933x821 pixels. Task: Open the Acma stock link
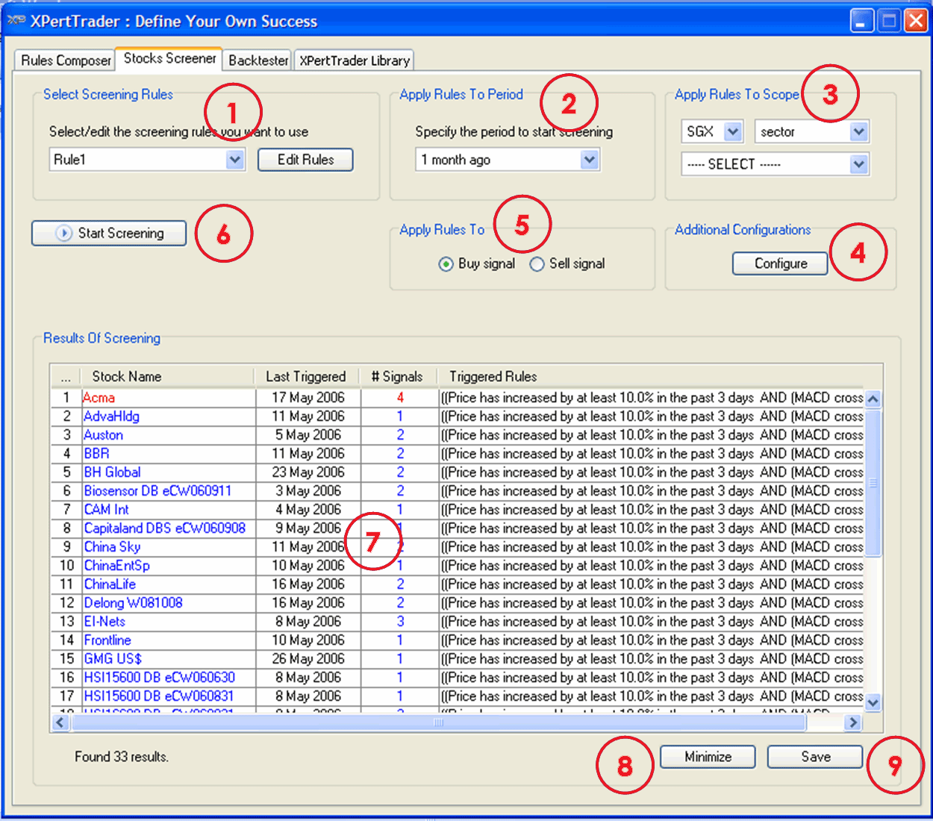pos(99,398)
